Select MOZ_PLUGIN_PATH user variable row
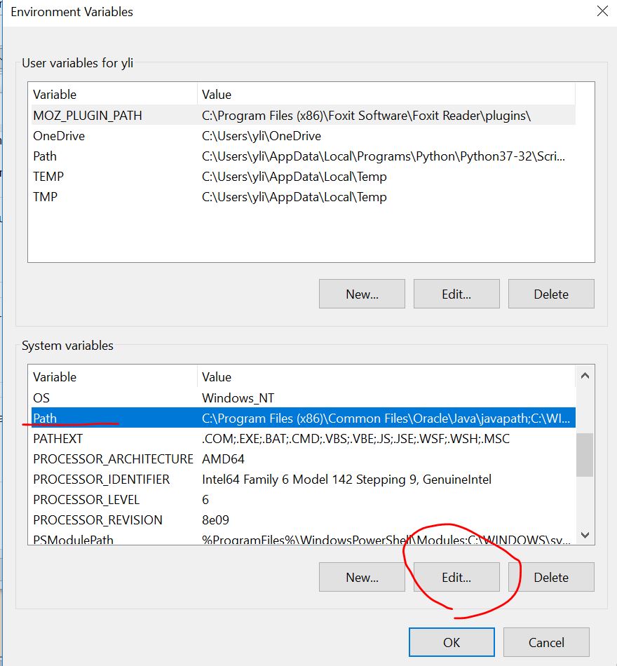This screenshot has width=617, height=666. click(88, 116)
